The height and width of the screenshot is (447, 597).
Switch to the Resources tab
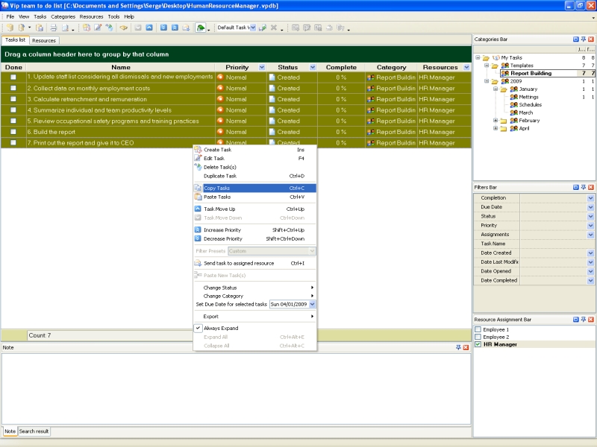click(x=44, y=40)
